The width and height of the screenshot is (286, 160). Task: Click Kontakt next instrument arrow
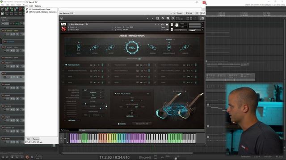point(158,24)
